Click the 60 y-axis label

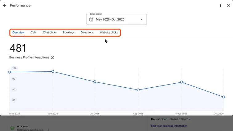coord(14,89)
